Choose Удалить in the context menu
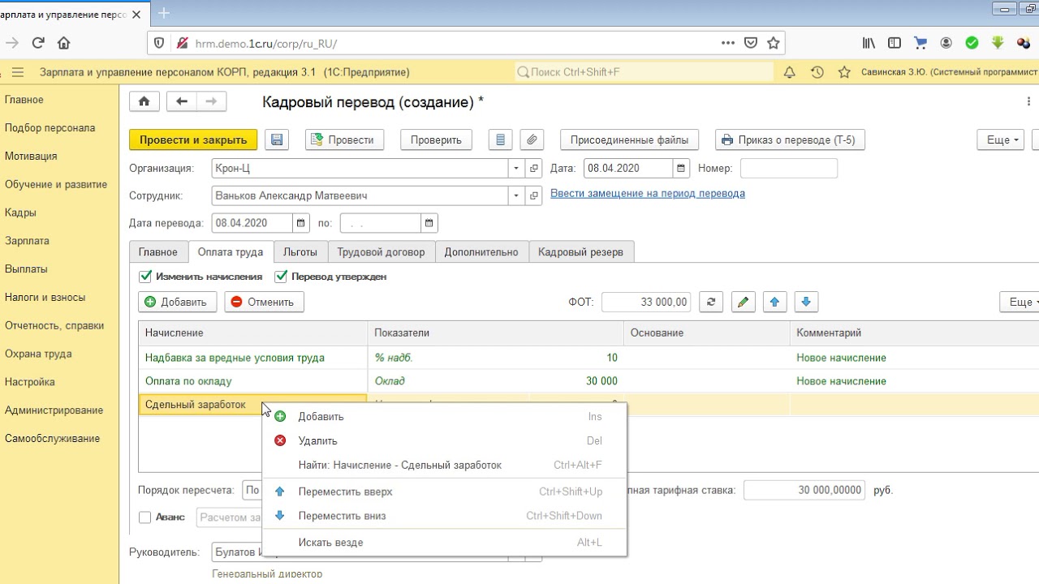This screenshot has width=1039, height=584. [x=444, y=440]
